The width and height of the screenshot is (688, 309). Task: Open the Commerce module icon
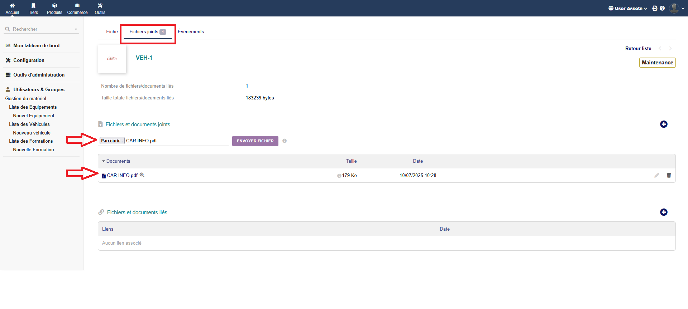(77, 6)
